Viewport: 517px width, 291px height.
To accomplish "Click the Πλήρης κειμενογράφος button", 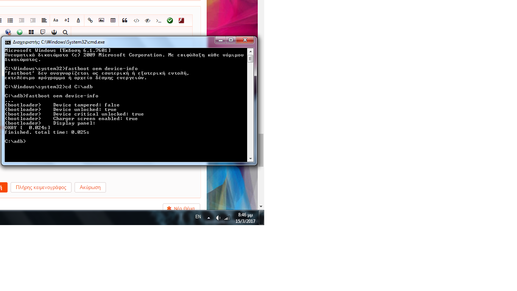I will coord(41,187).
